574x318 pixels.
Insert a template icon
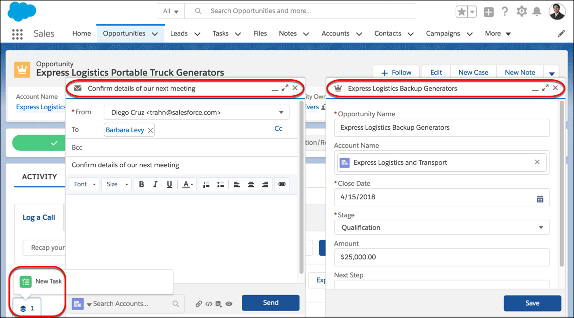point(218,304)
